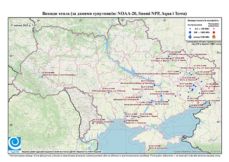Click the OpenStreetMap contributors attribution

pos(197,151)
